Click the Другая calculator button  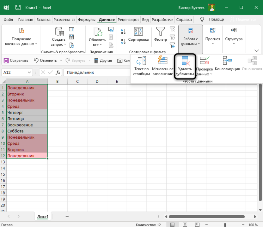tap(103, 61)
